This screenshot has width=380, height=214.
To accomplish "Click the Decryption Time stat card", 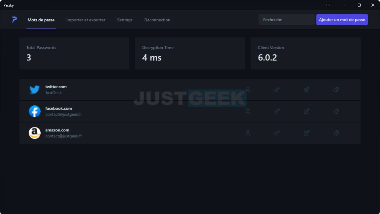I will click(190, 53).
